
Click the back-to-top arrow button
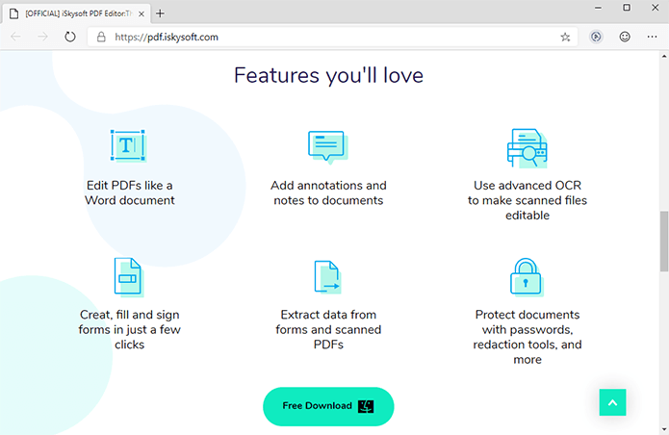pyautogui.click(x=612, y=402)
